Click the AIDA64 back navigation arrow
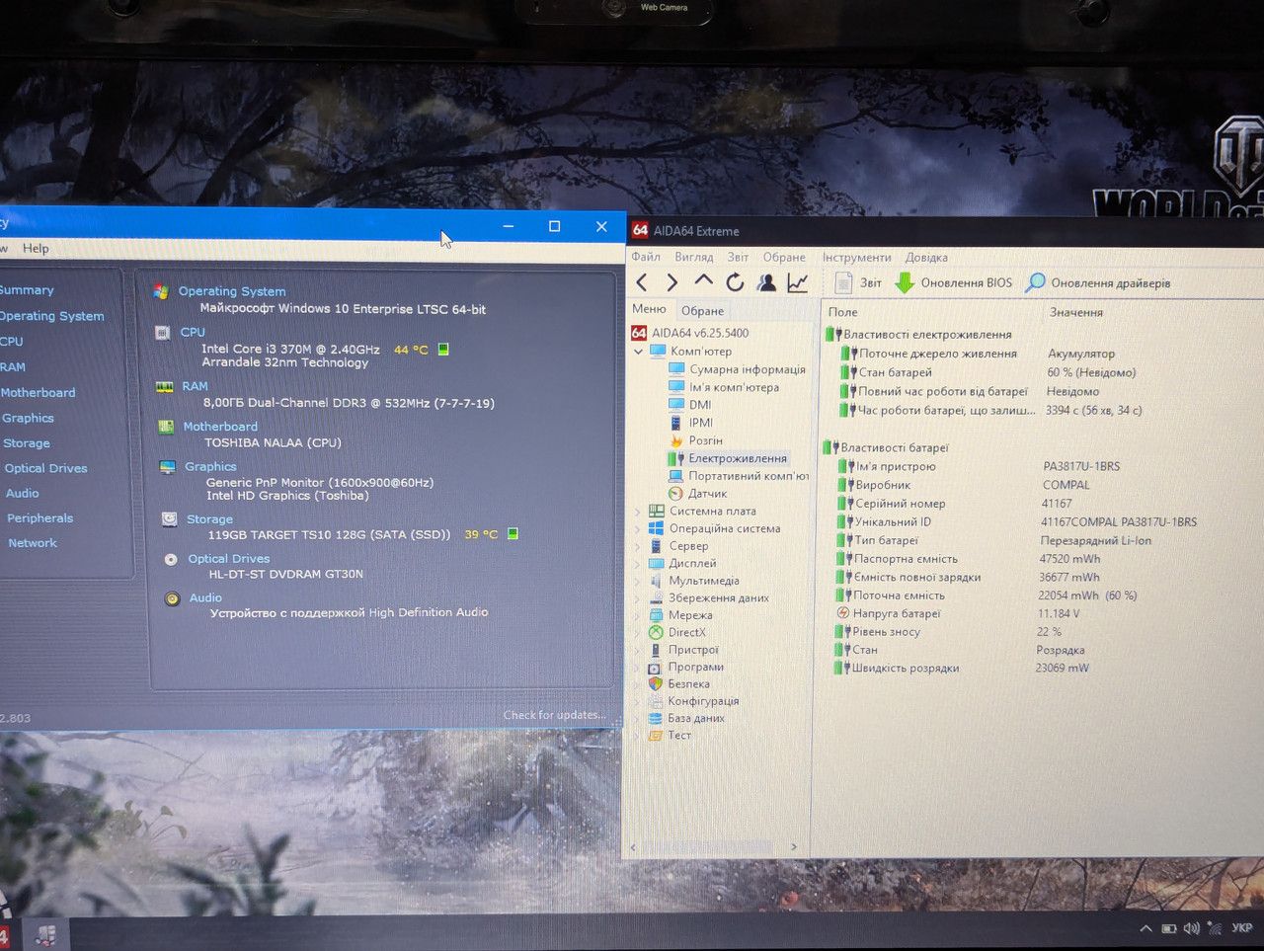The height and width of the screenshot is (951, 1264). 642,283
